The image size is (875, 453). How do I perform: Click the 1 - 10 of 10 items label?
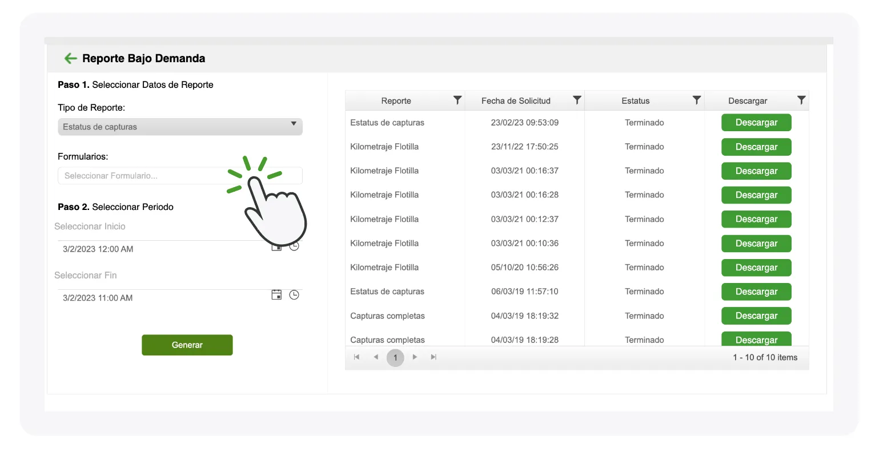point(765,358)
